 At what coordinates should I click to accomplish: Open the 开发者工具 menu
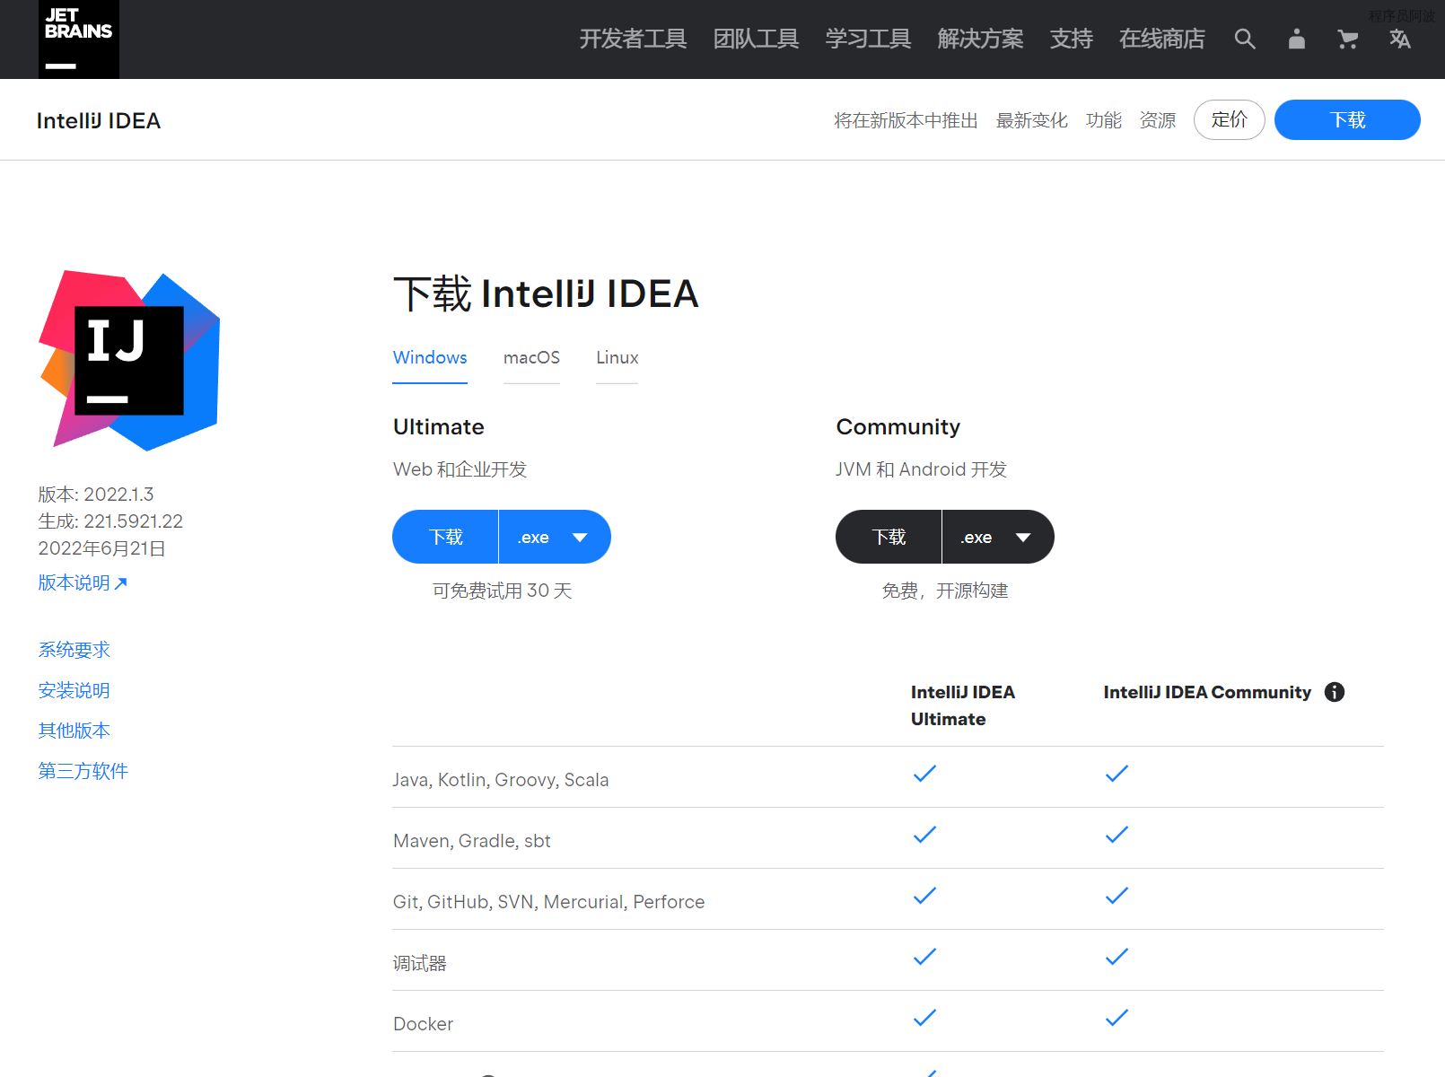[x=633, y=39]
